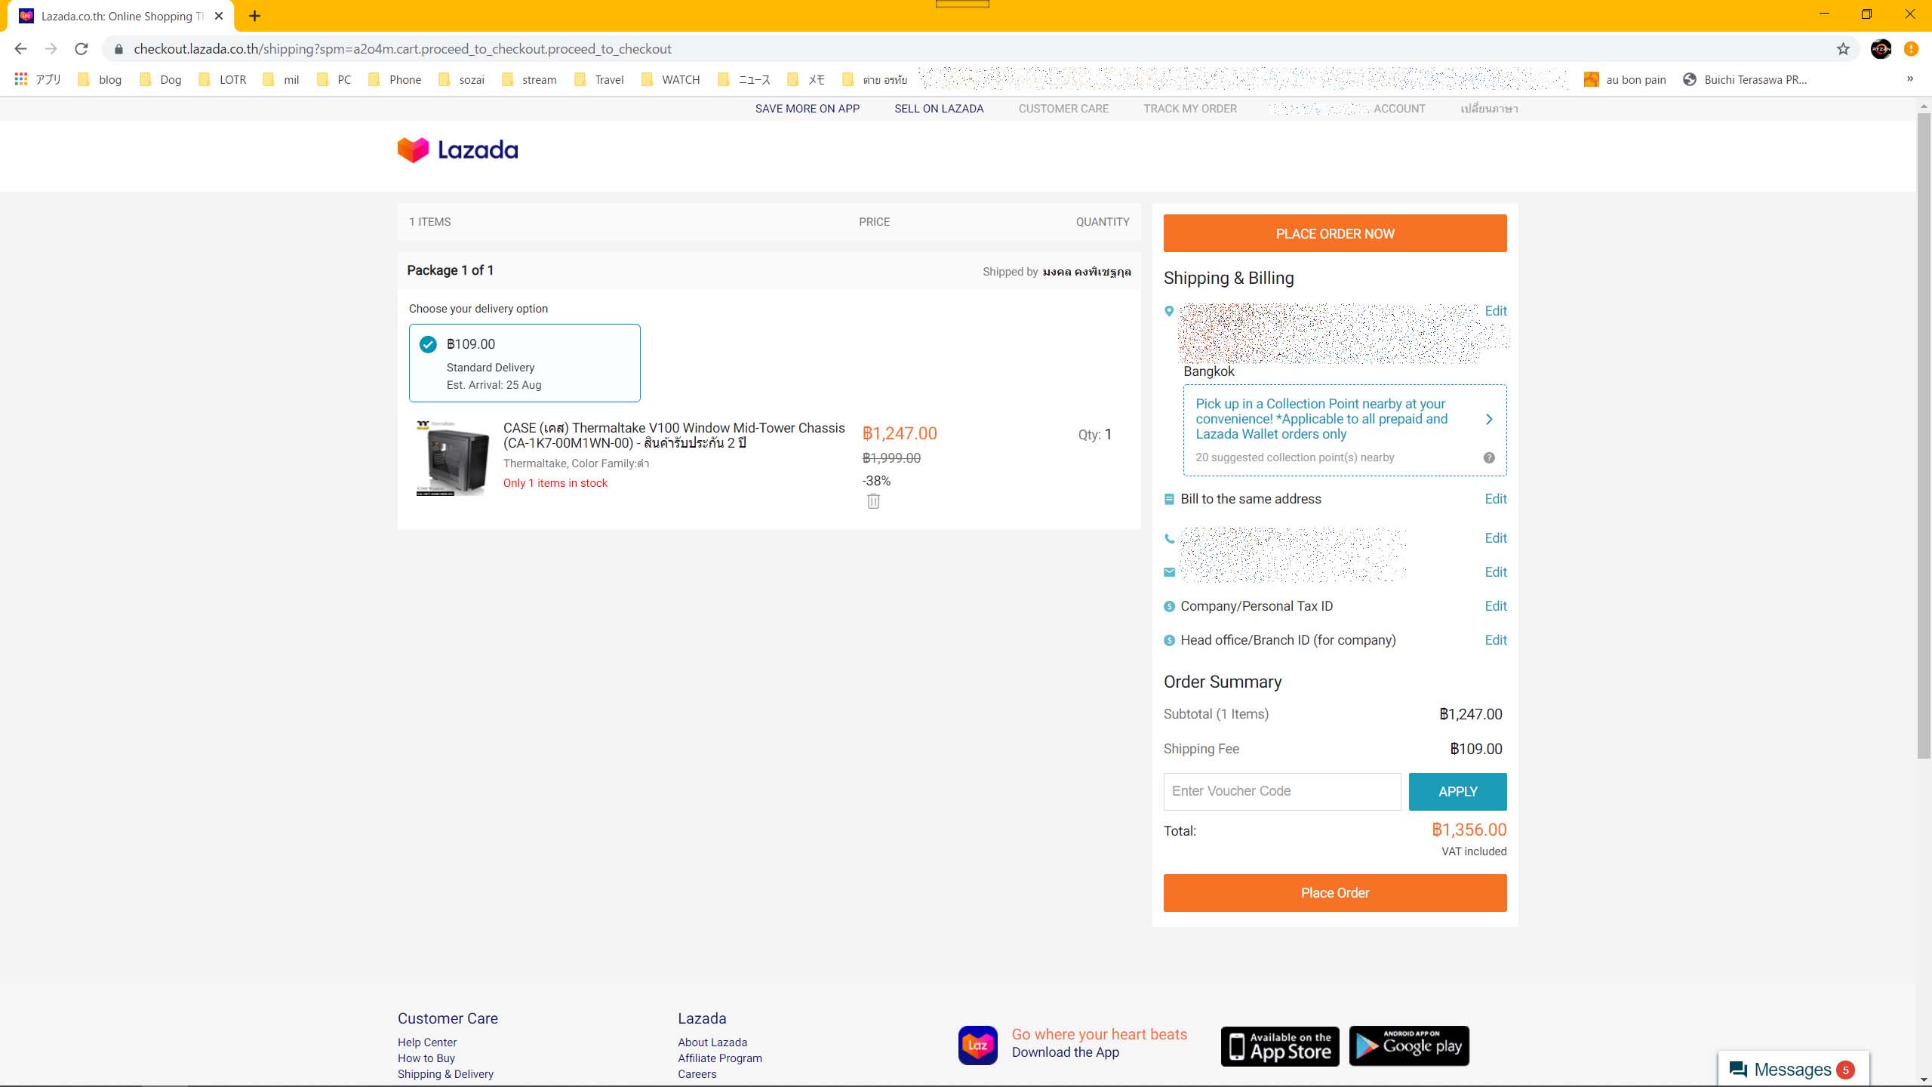Open SELL ON LAZADA link
This screenshot has width=1932, height=1087.
click(939, 109)
